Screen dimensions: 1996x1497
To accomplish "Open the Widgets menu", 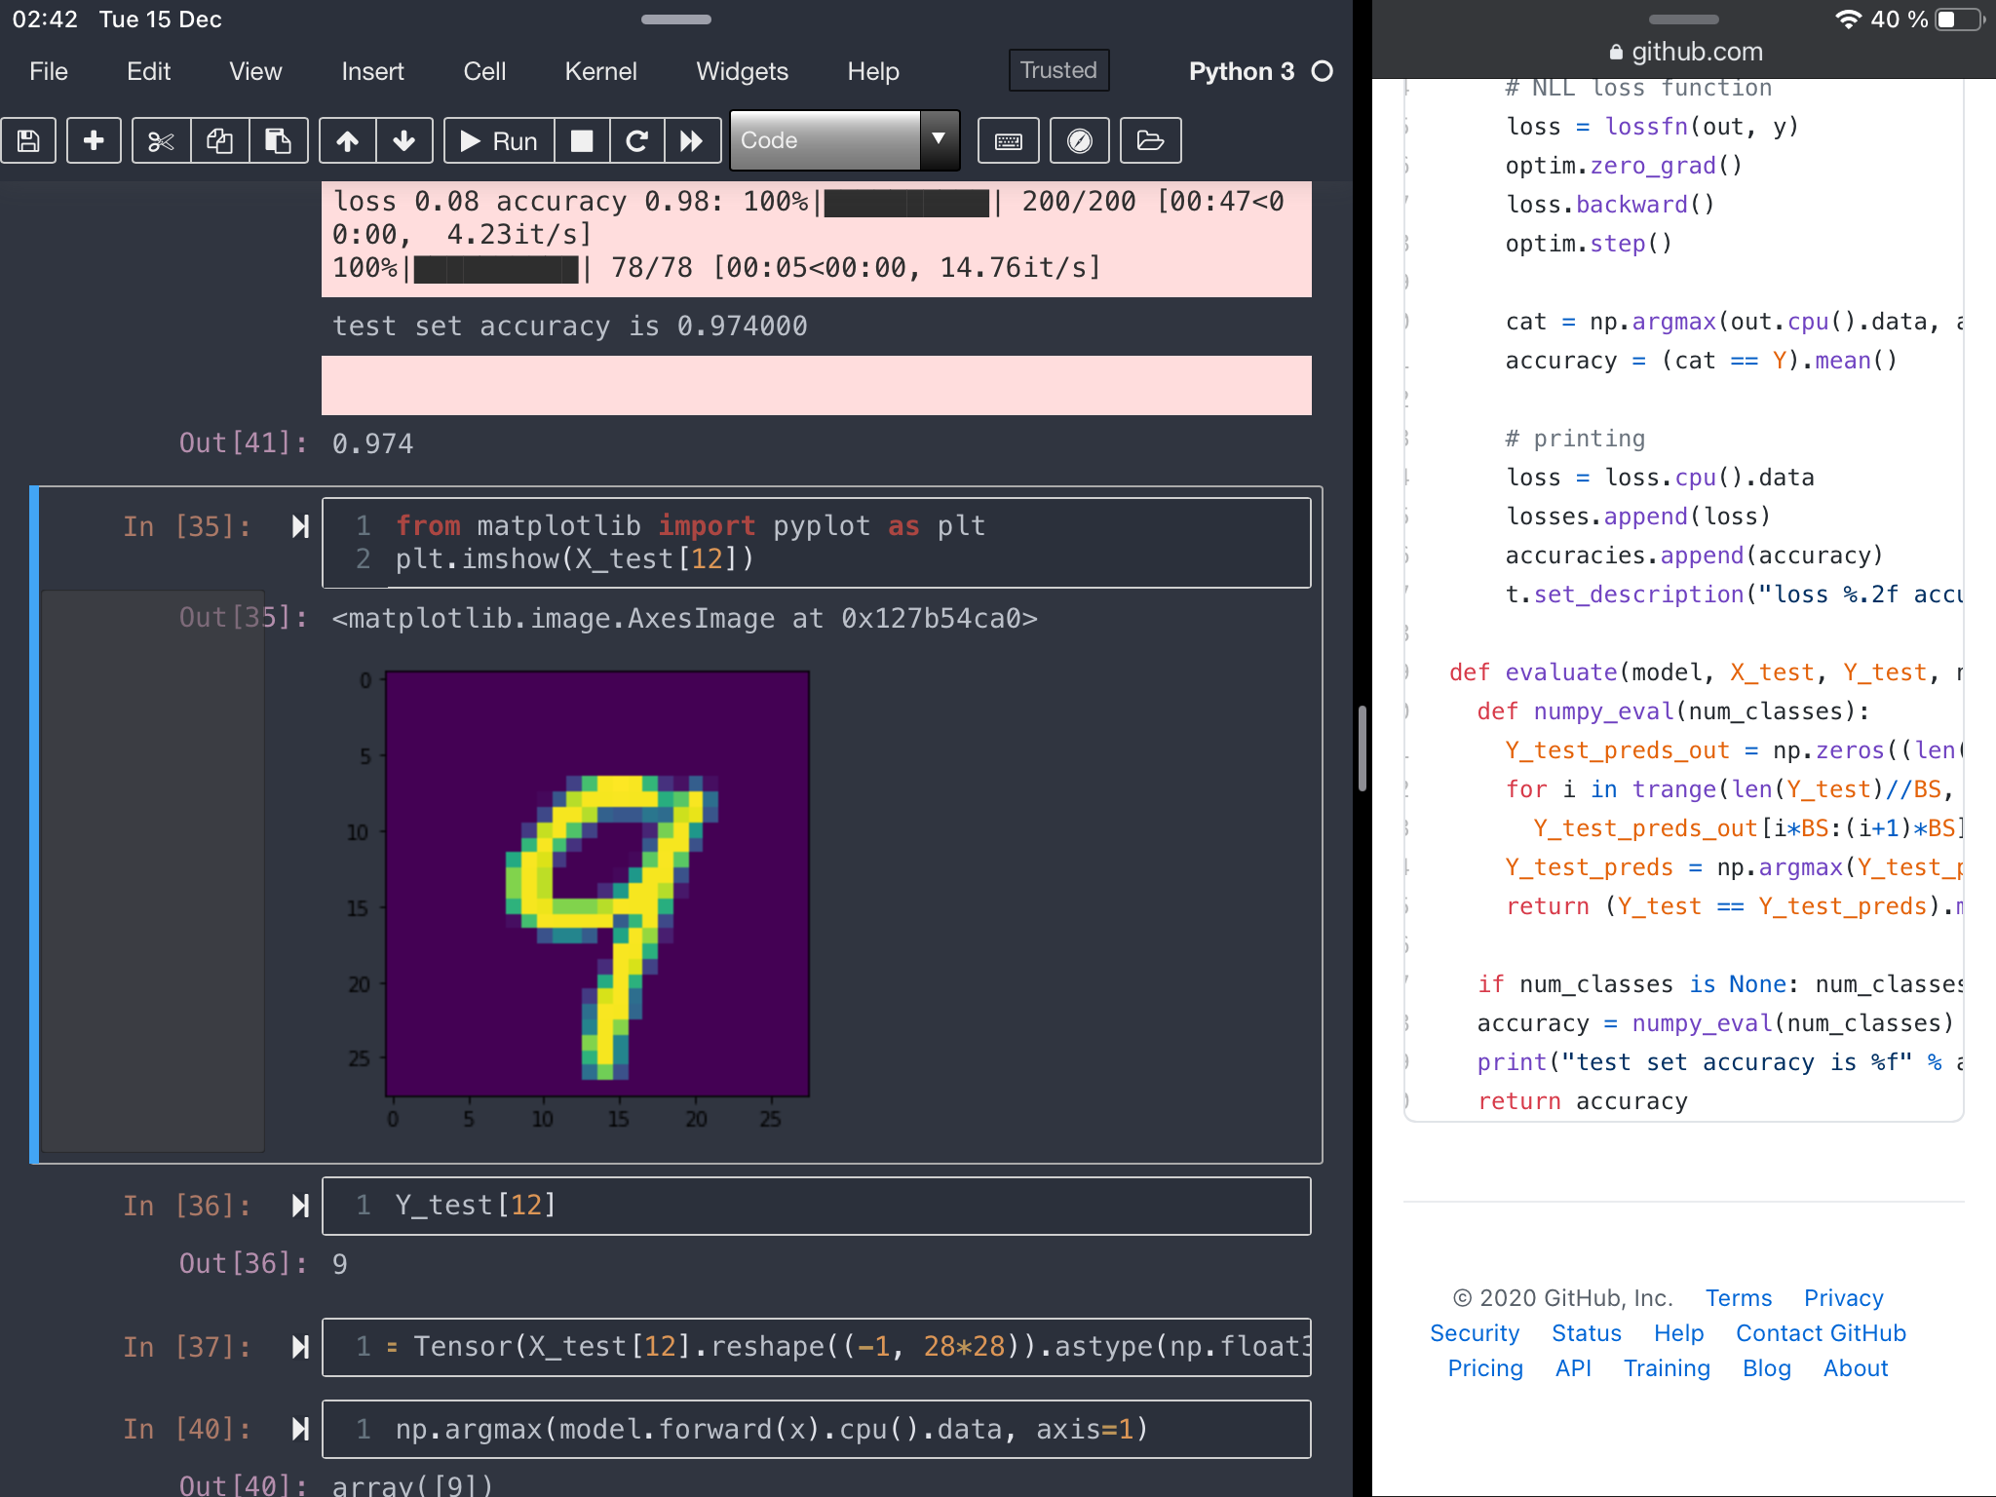I will point(742,71).
